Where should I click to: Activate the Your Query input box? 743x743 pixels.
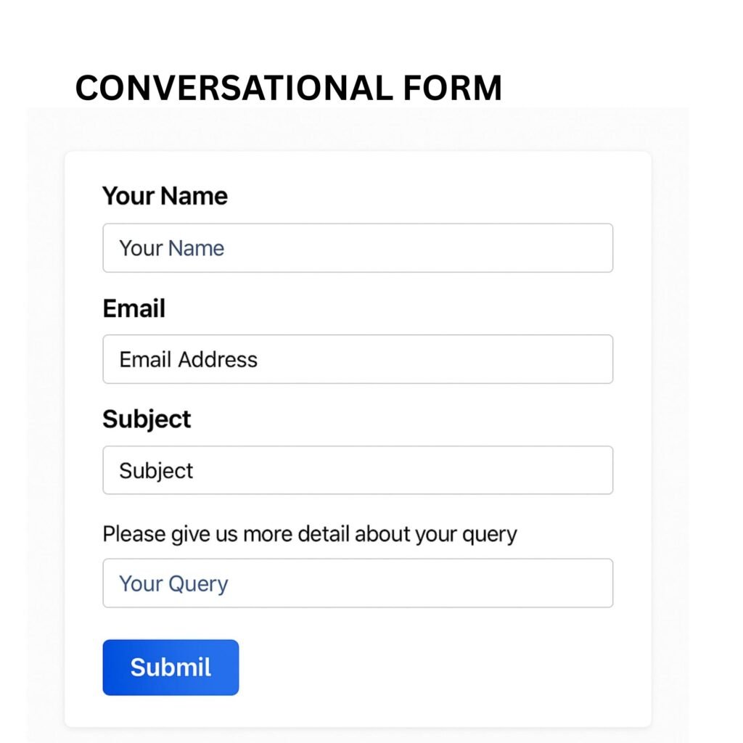tap(358, 583)
